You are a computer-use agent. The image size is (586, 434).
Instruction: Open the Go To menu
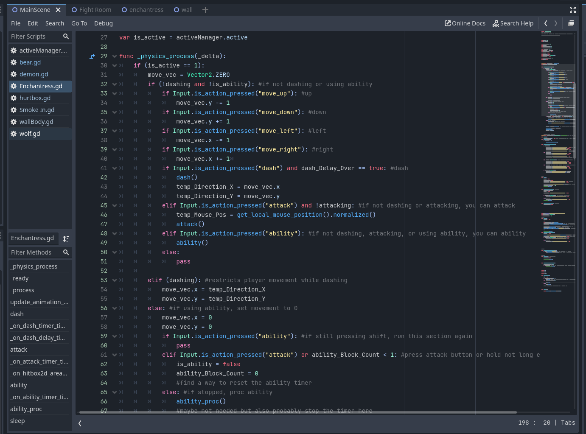pyautogui.click(x=79, y=23)
